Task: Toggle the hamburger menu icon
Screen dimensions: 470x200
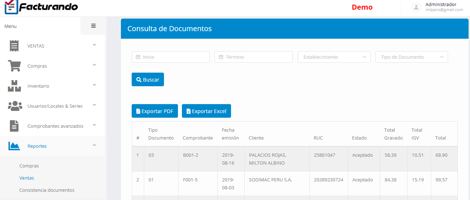Action: click(93, 26)
